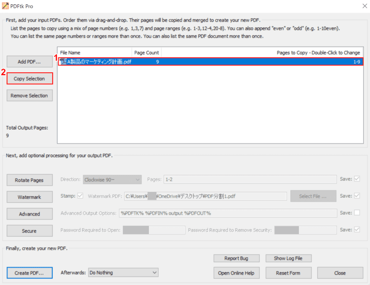Click the 1-9 pages-to-copy value

coord(356,62)
